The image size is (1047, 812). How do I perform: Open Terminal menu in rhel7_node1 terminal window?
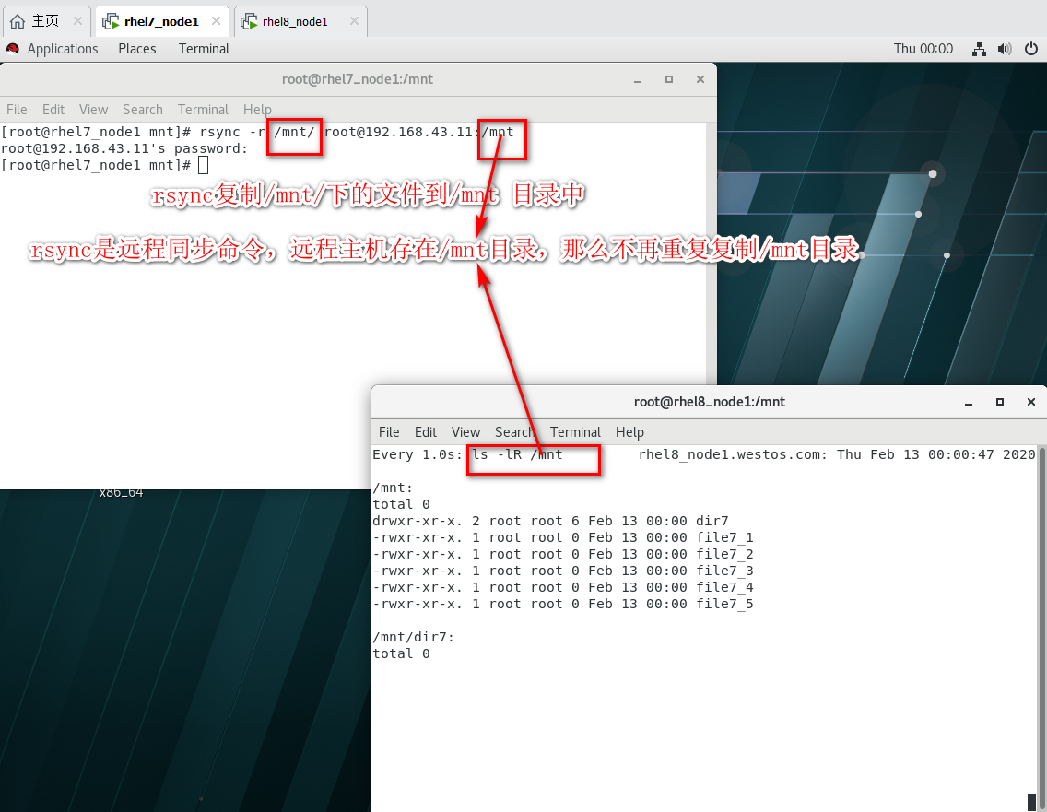(x=203, y=110)
